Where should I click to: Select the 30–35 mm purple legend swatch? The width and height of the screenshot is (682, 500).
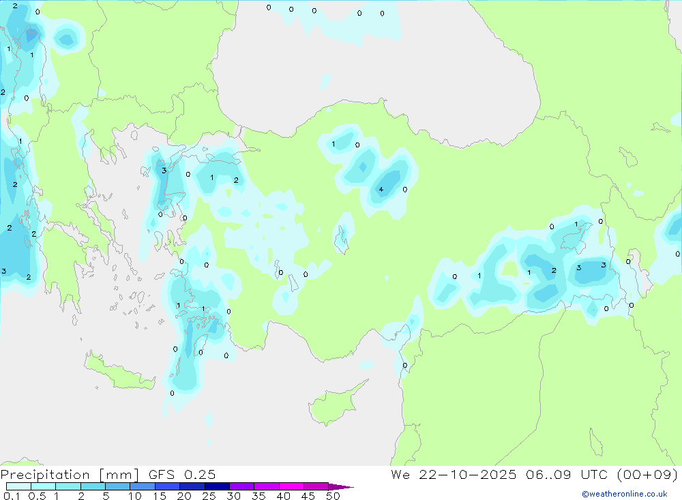[242, 486]
